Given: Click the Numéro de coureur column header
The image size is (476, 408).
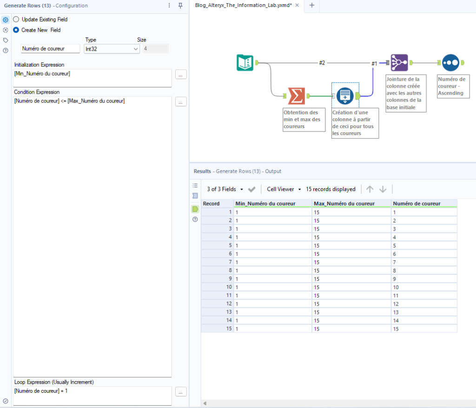Looking at the screenshot, I should point(424,203).
